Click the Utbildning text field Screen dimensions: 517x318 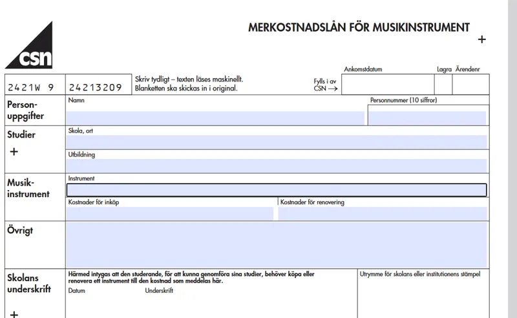point(277,165)
